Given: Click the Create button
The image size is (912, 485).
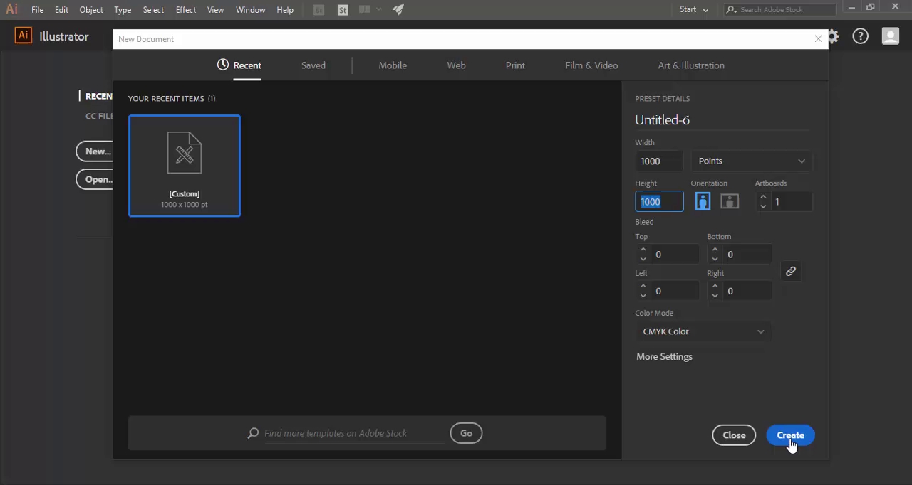Looking at the screenshot, I should (x=790, y=435).
